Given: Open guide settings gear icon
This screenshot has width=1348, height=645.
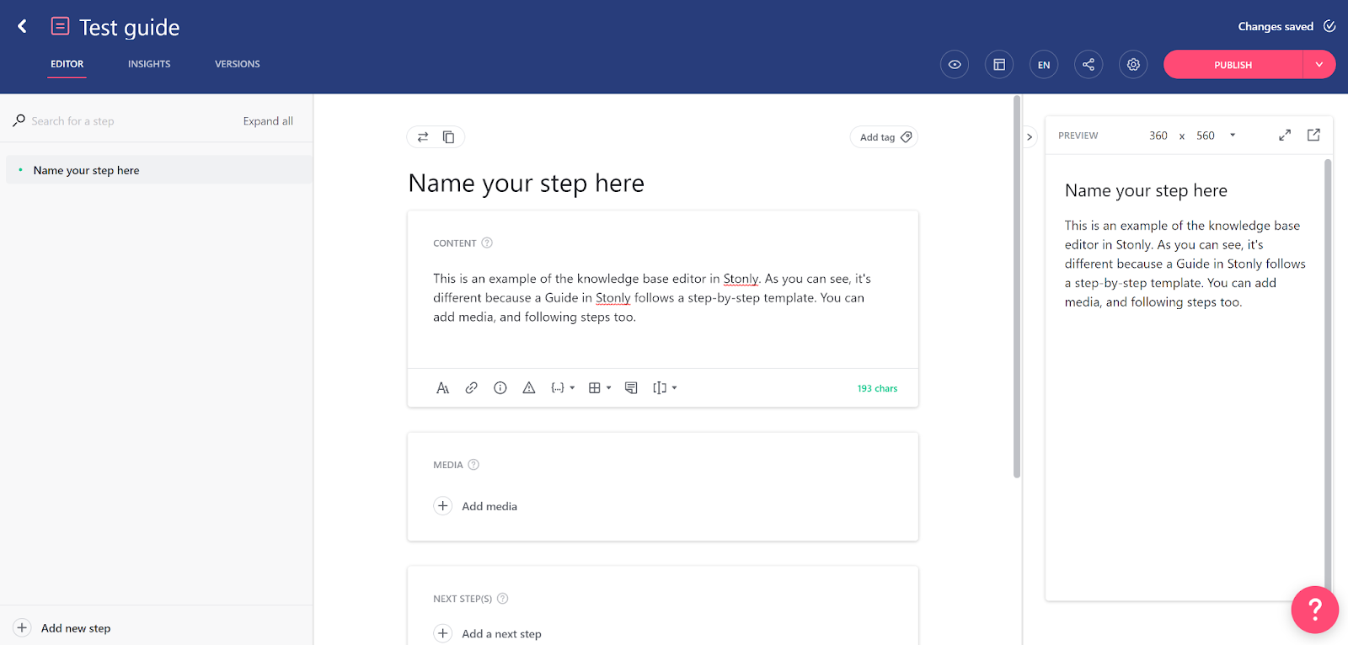Looking at the screenshot, I should [x=1133, y=65].
